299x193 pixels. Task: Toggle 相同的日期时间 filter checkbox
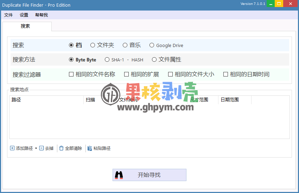tap(225, 74)
